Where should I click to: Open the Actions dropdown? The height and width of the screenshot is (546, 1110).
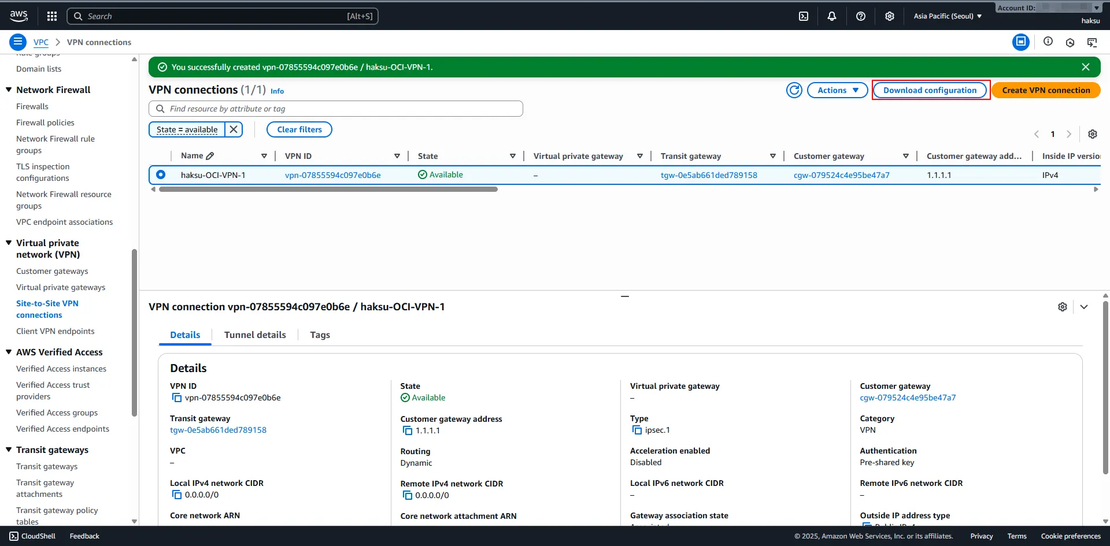[x=838, y=90]
